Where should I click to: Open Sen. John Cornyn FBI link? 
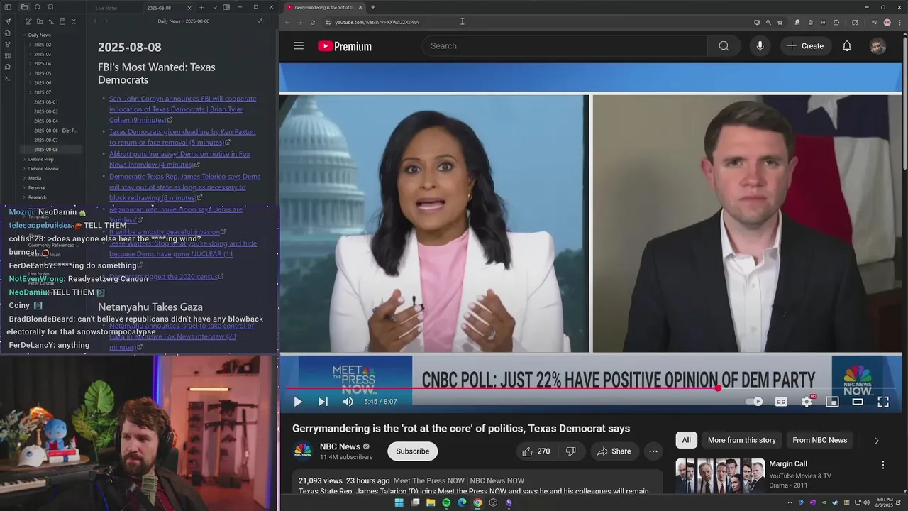[183, 109]
